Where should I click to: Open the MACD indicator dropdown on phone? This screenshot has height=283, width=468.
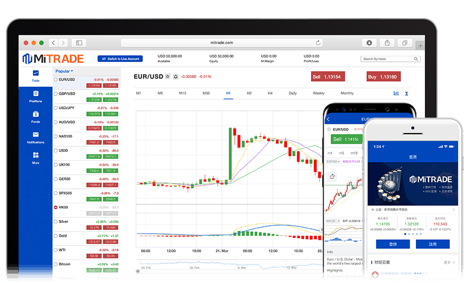pos(333,221)
